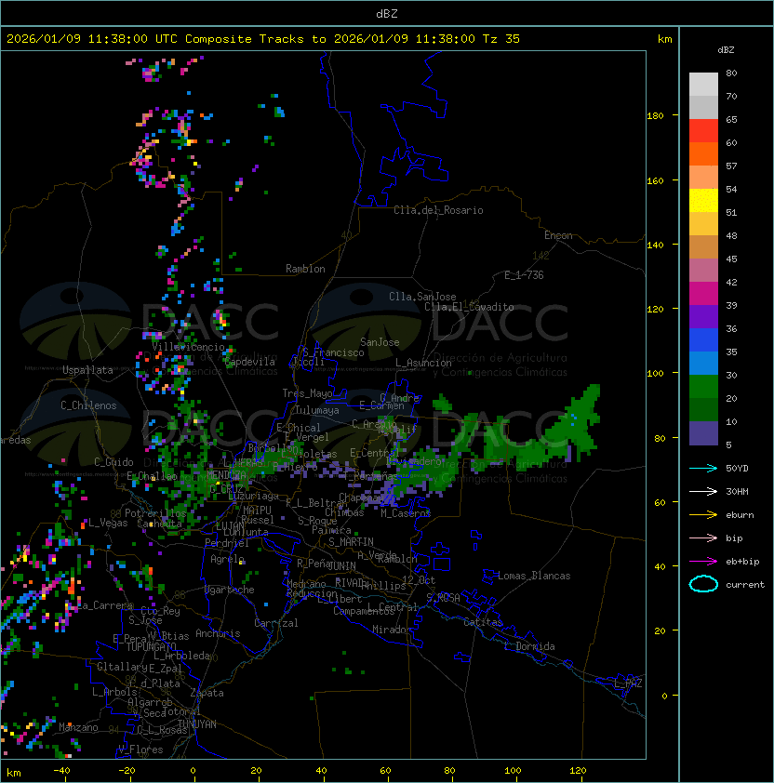The width and height of the screenshot is (774, 783).
Task: Click the 'Ramblon' label near the map center top
Action: click(x=305, y=269)
